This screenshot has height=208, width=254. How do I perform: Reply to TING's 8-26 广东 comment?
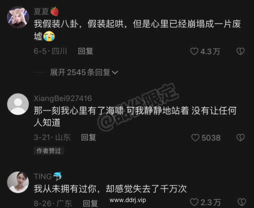point(90,203)
